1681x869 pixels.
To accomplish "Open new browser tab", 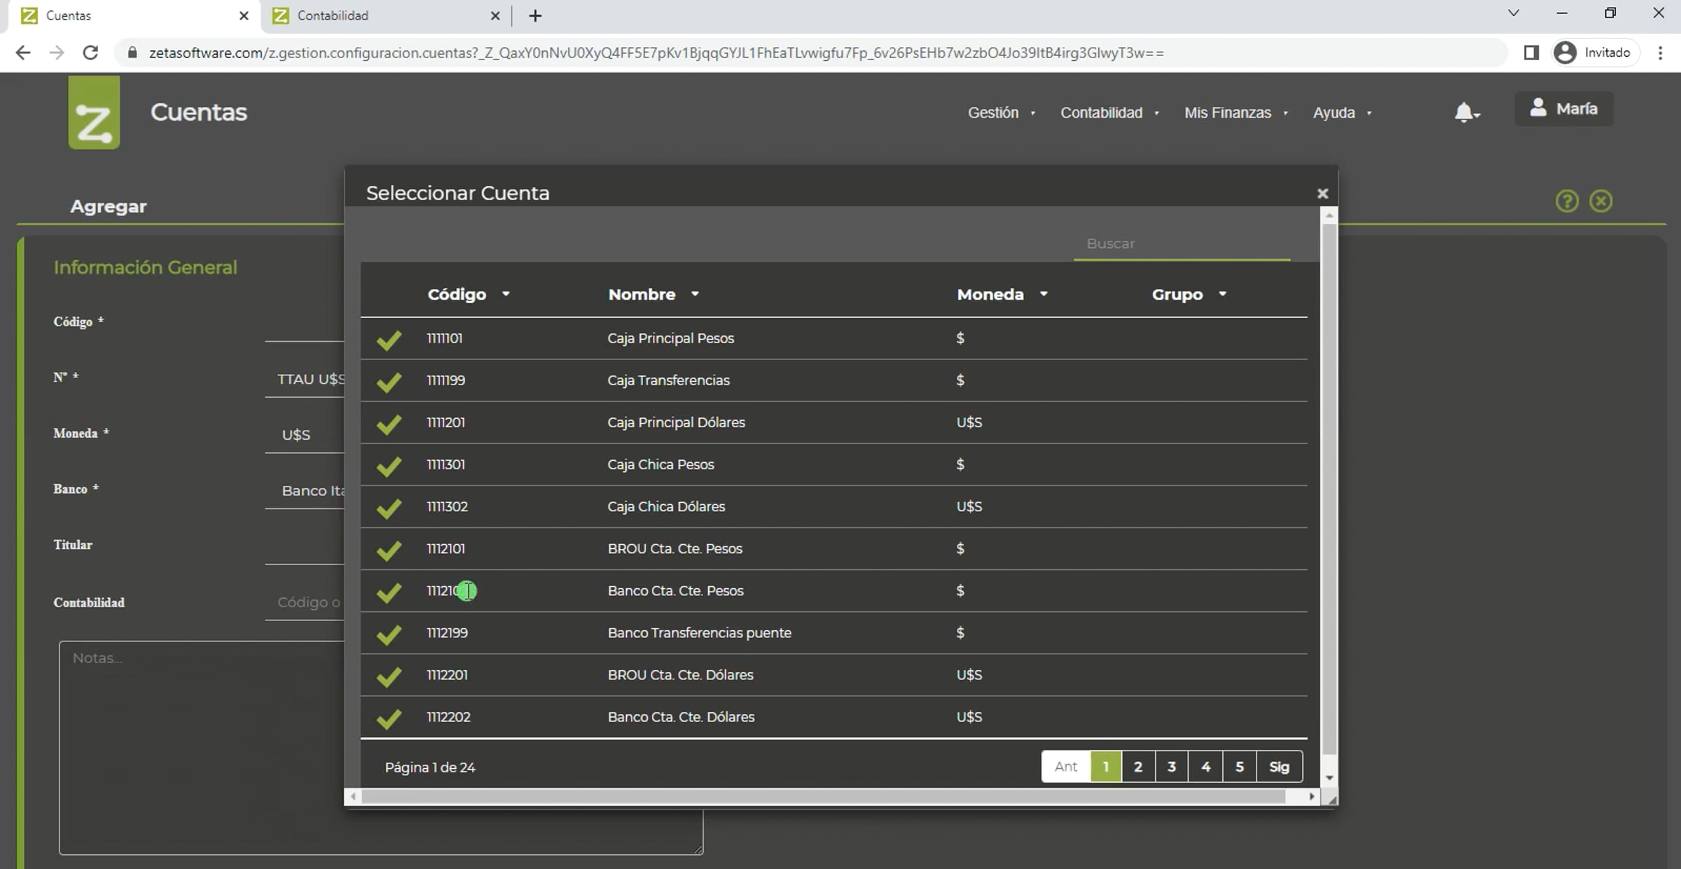I will point(535,15).
